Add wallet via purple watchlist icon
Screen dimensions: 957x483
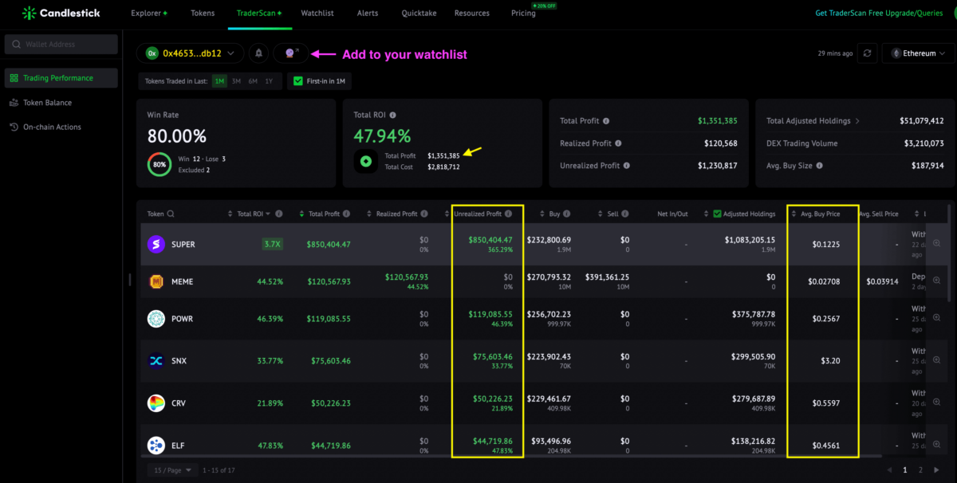click(x=291, y=53)
